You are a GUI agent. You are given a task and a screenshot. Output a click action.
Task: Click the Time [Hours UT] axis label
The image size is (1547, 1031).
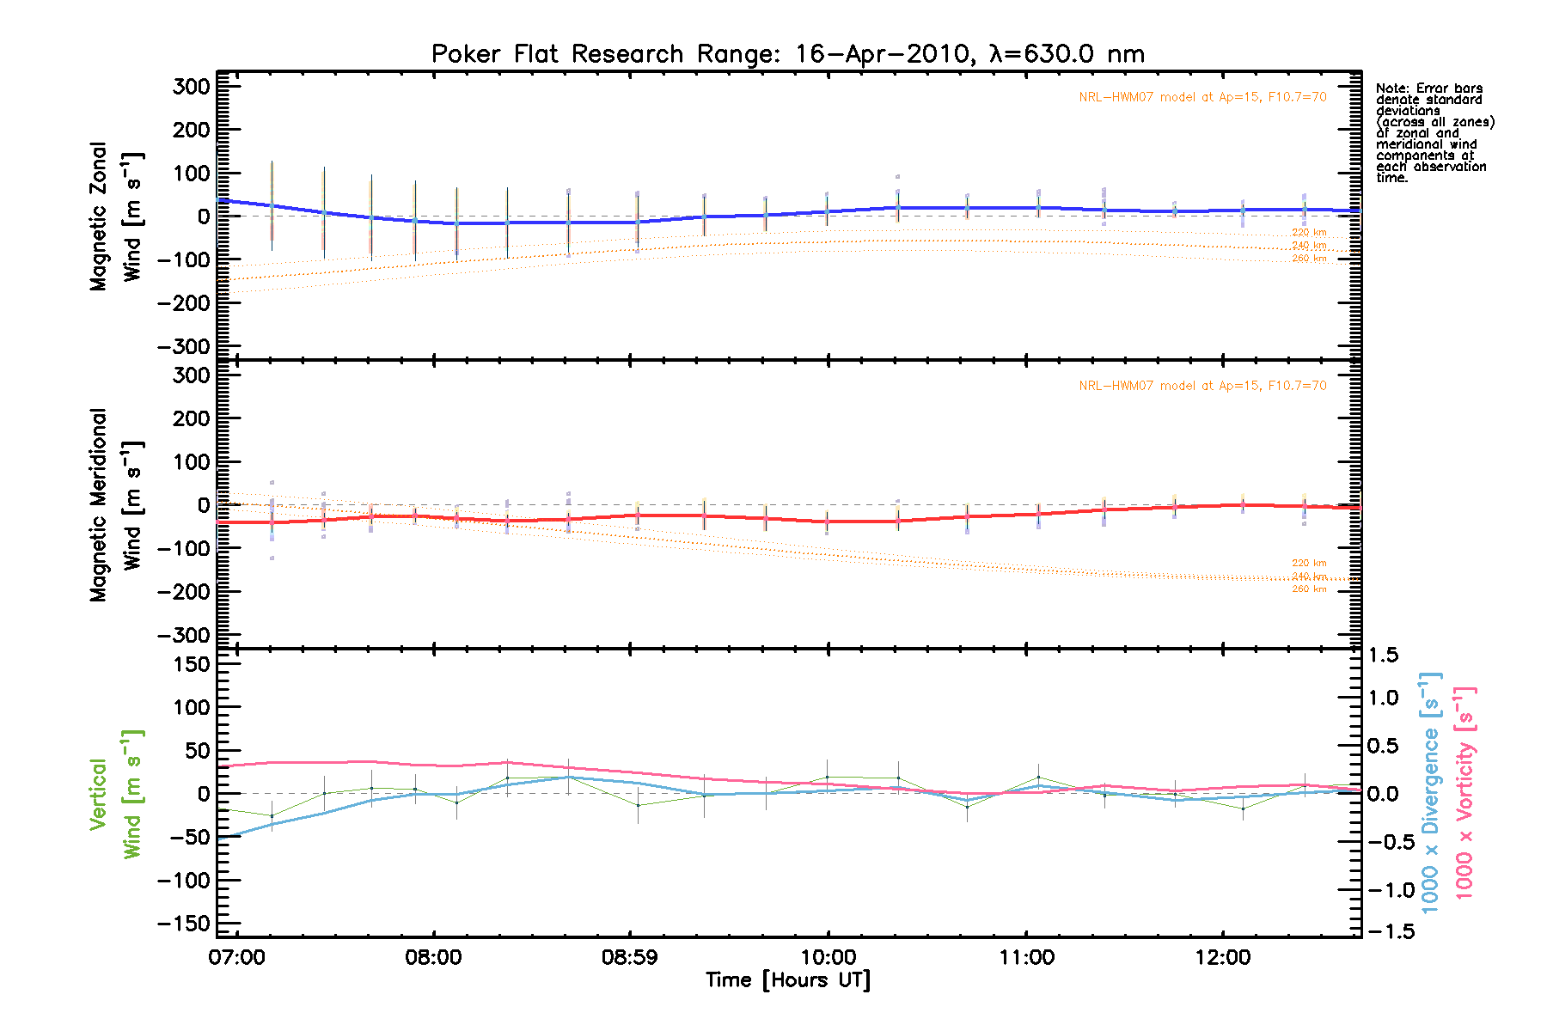point(787,980)
